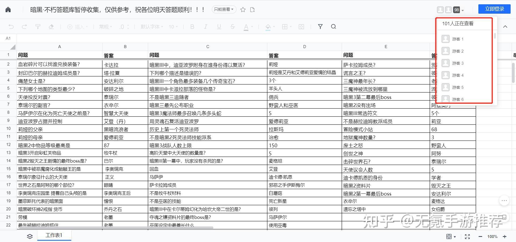516x242 pixels.
Task: Click the cell containing 卡达拉
Action: (x=125, y=65)
